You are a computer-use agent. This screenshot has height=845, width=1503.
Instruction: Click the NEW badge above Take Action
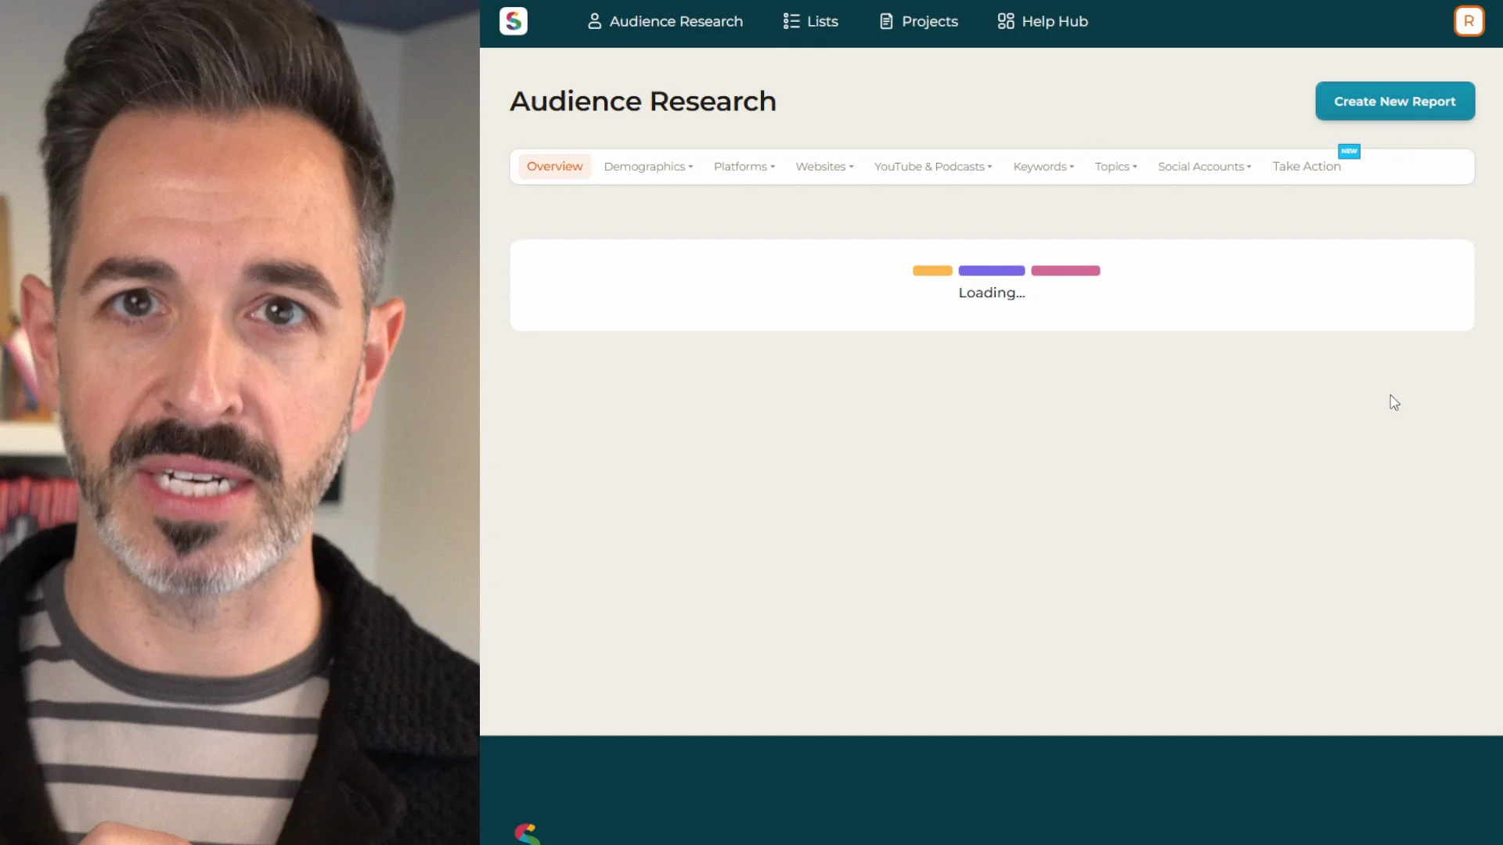click(x=1349, y=151)
